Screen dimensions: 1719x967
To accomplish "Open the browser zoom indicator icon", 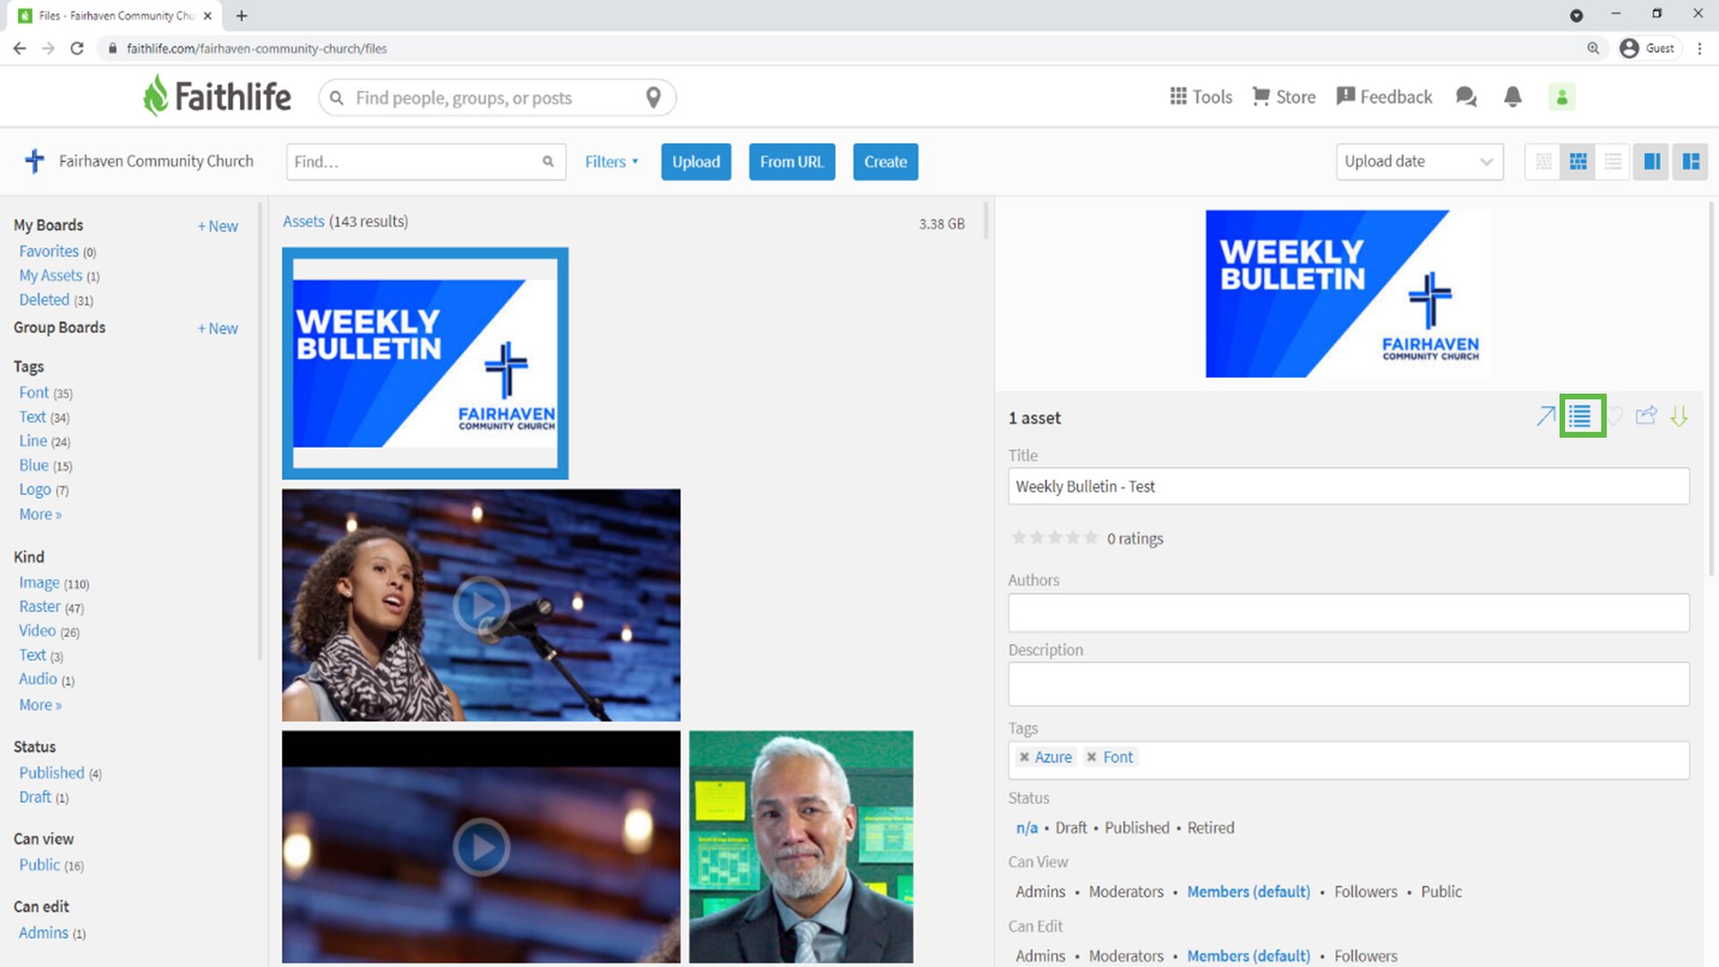I will 1593,48.
